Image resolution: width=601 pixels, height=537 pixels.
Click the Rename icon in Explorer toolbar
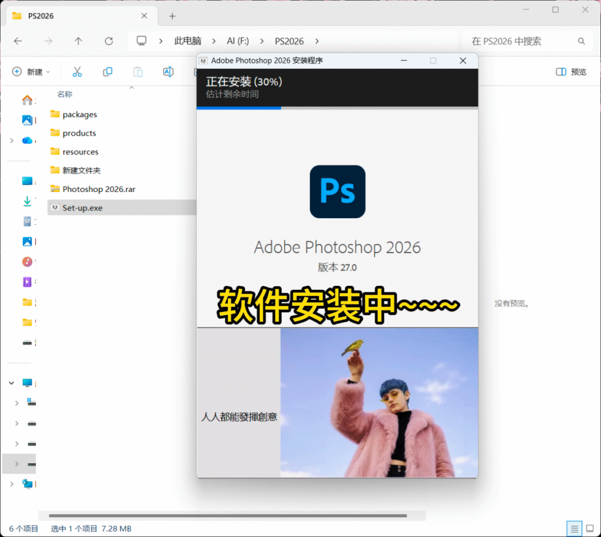168,72
